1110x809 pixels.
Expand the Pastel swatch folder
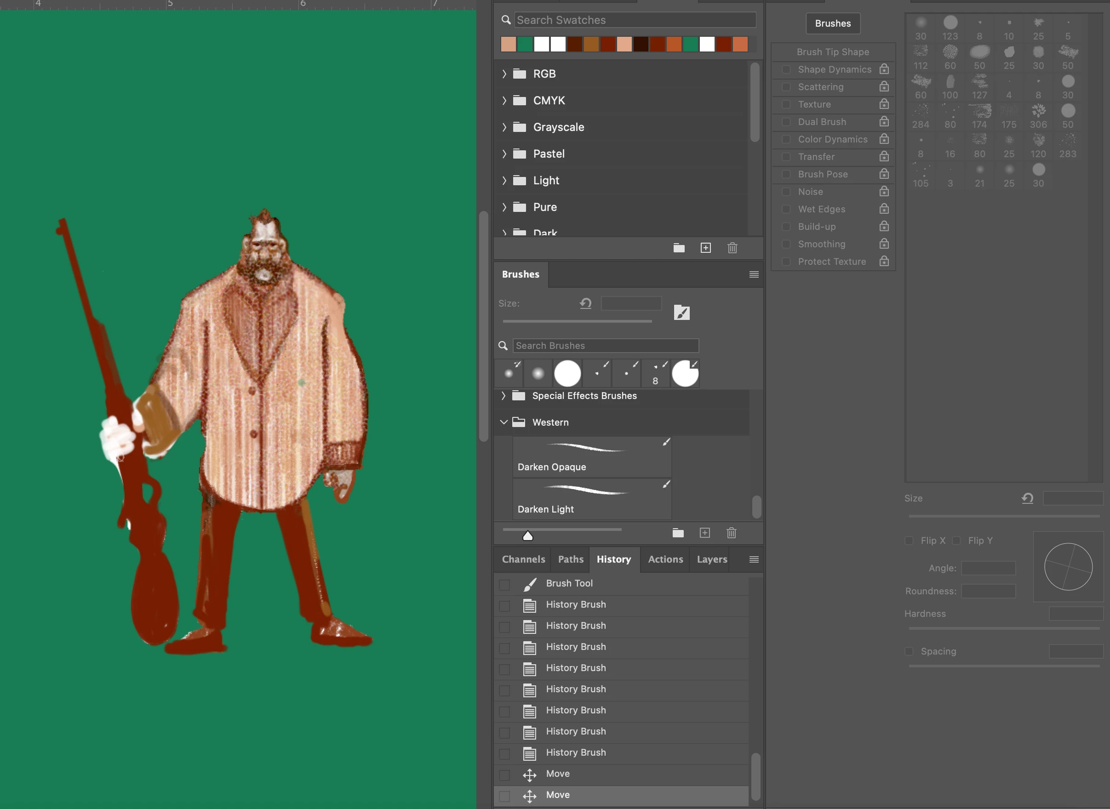[504, 154]
